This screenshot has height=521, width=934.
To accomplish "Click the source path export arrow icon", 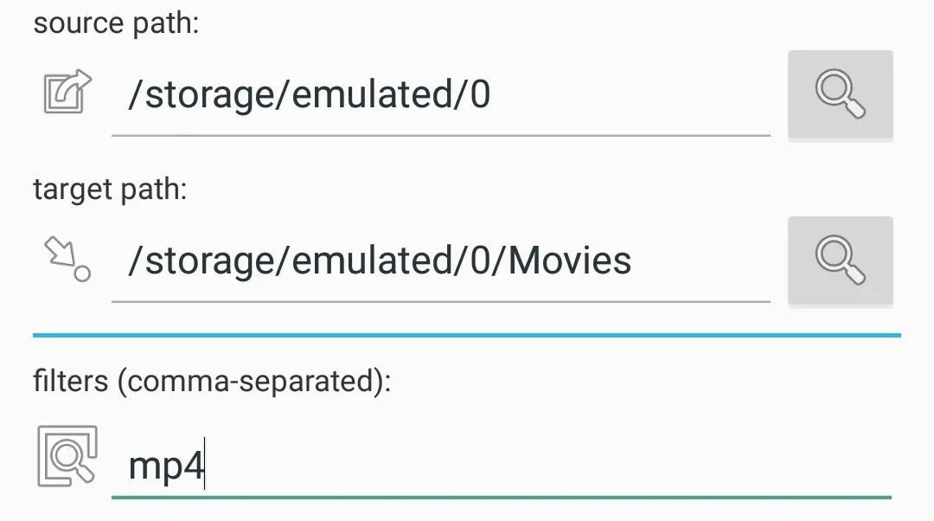I will [x=67, y=93].
